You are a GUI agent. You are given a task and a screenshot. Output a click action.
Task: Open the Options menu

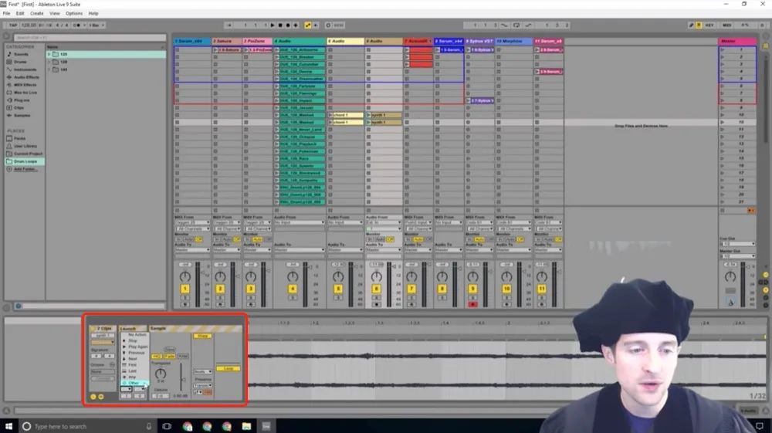(x=74, y=13)
